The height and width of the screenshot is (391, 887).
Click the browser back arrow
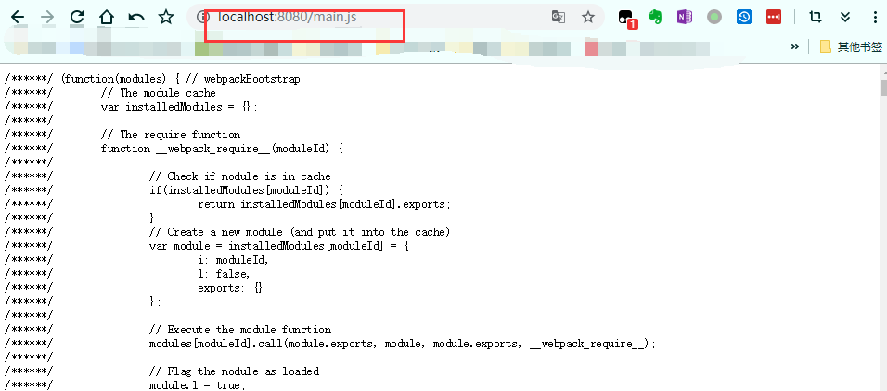[x=17, y=17]
